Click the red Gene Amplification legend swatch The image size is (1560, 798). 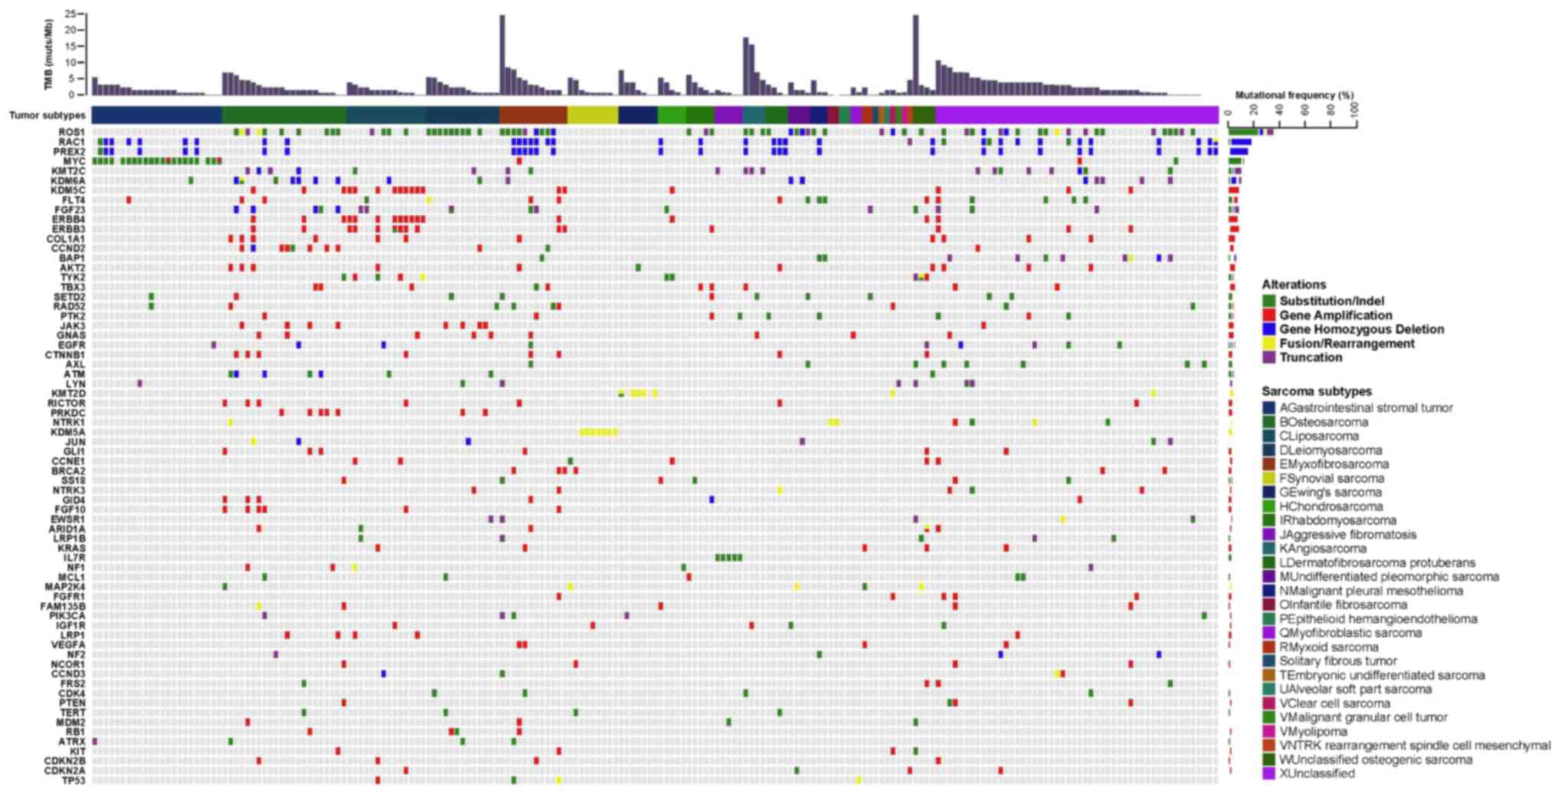tap(1268, 315)
